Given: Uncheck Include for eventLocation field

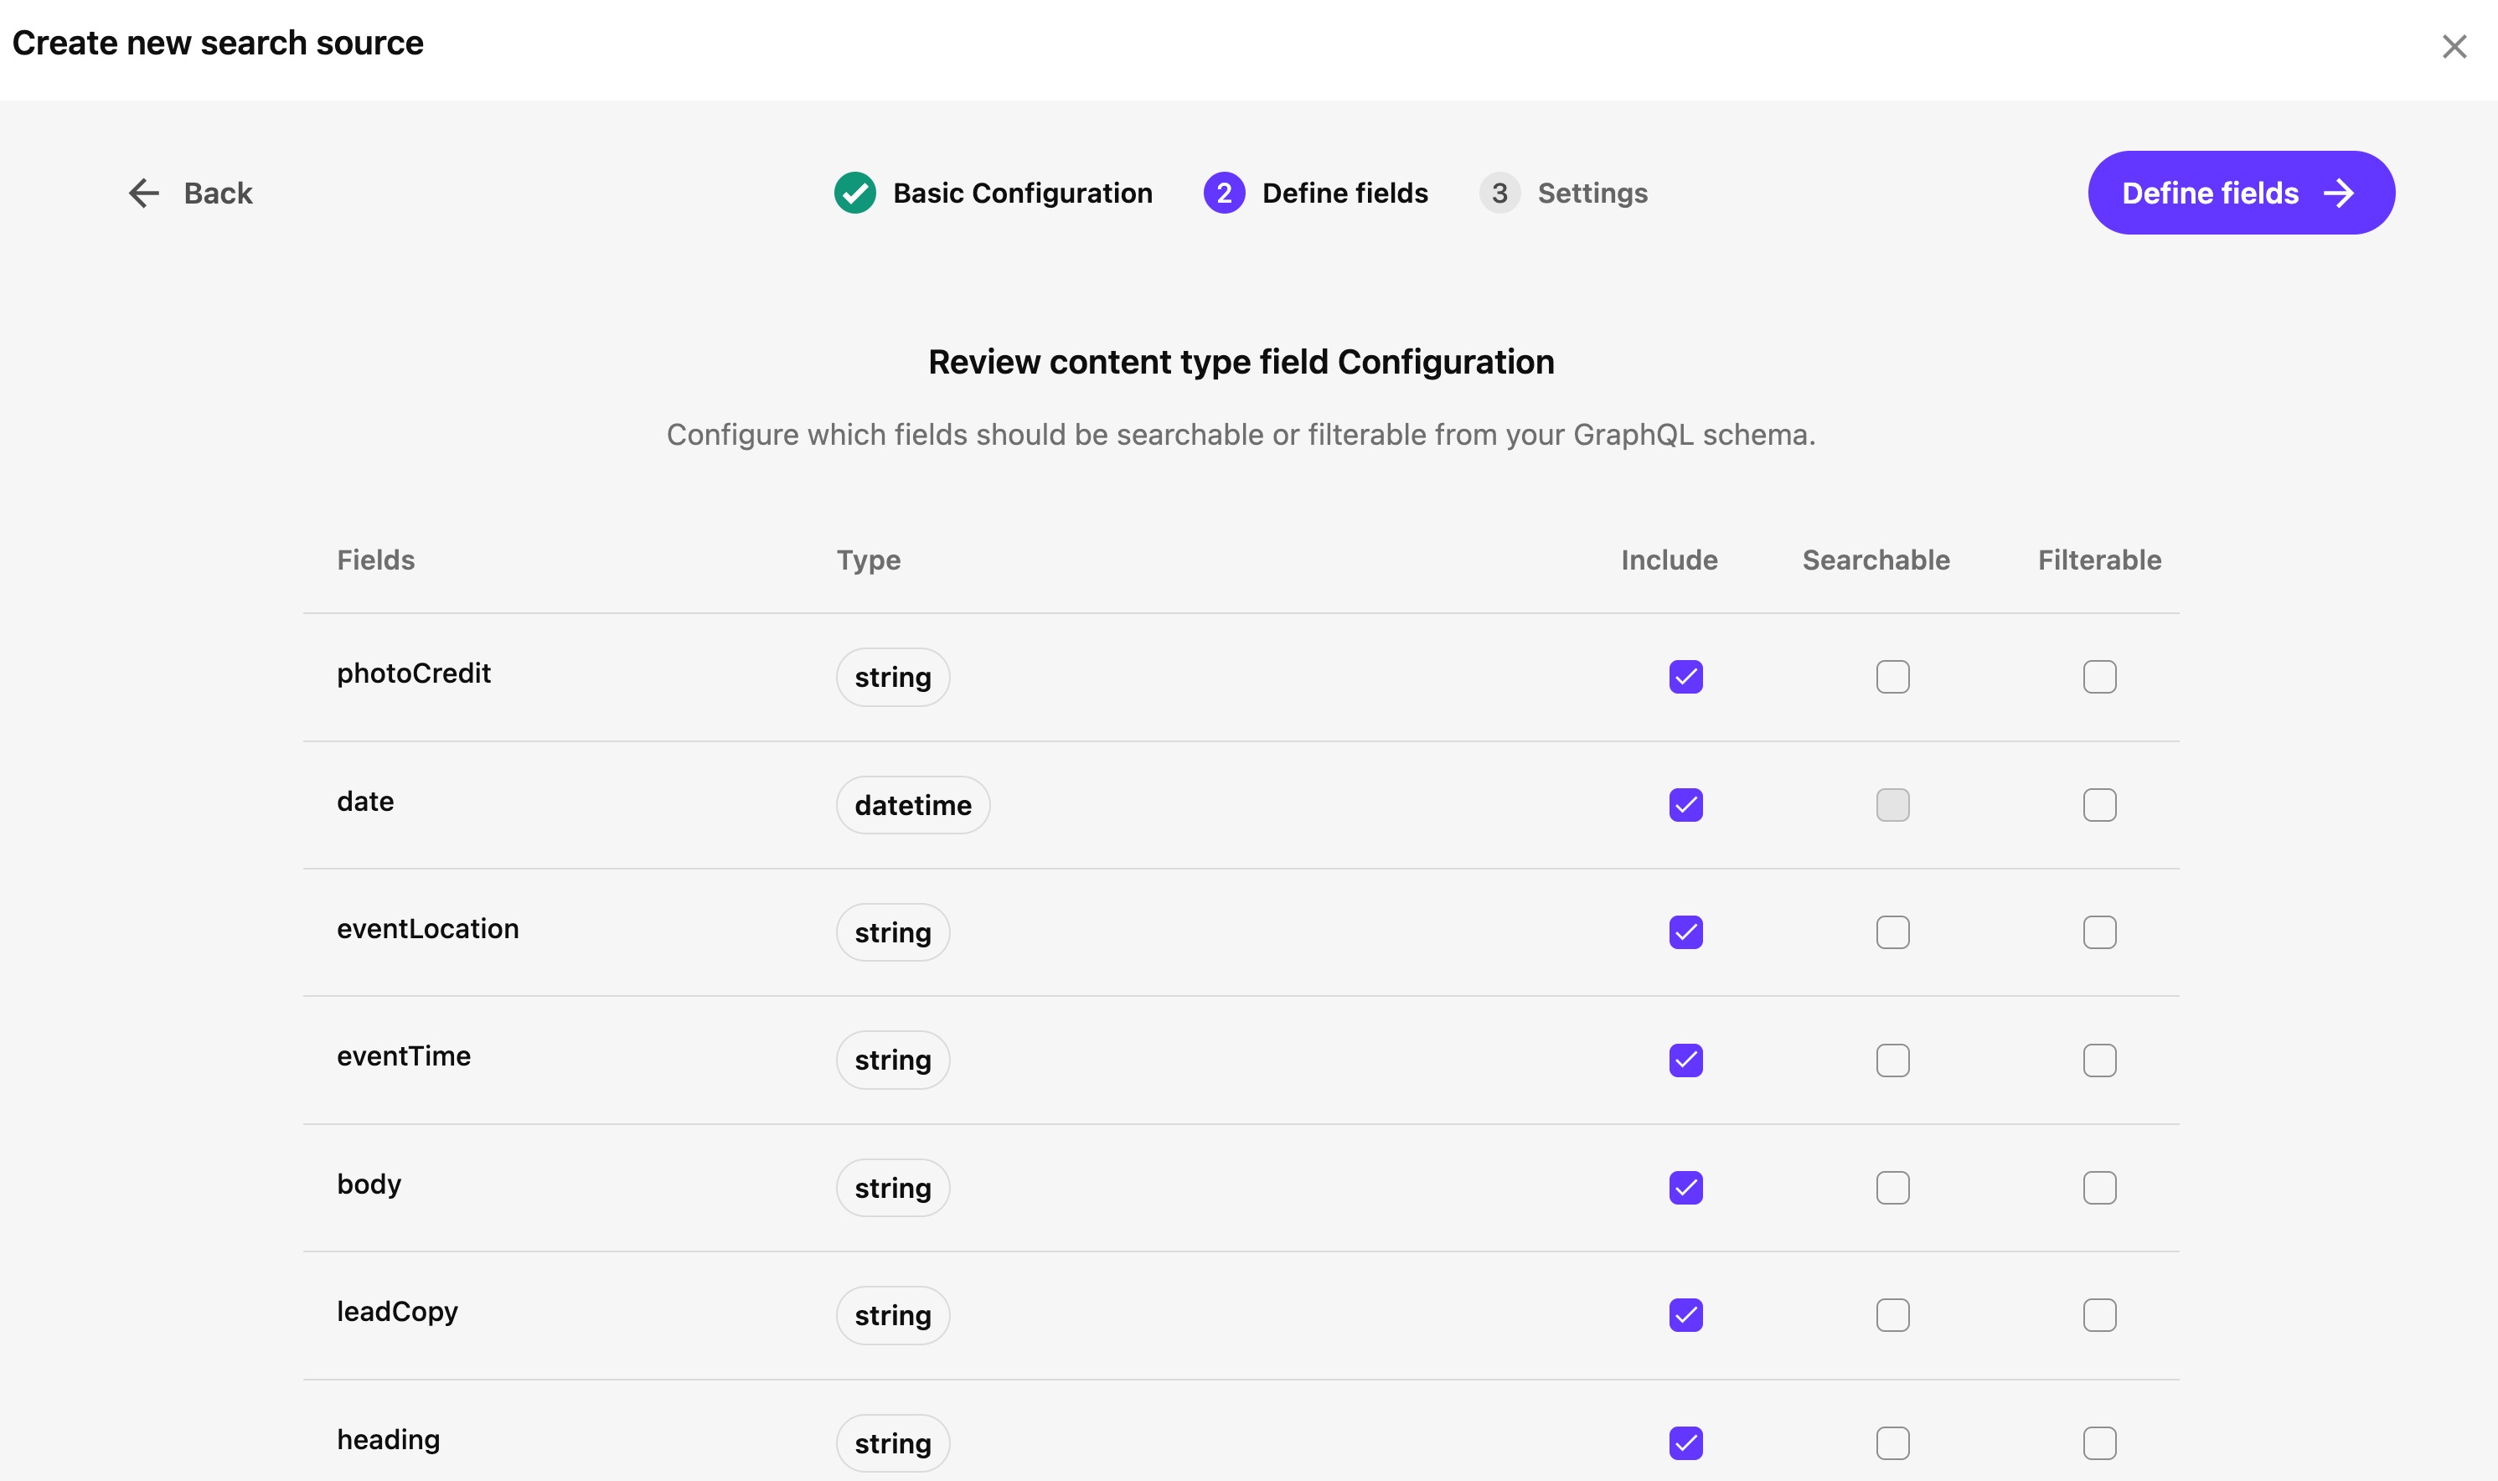Looking at the screenshot, I should 1685,932.
